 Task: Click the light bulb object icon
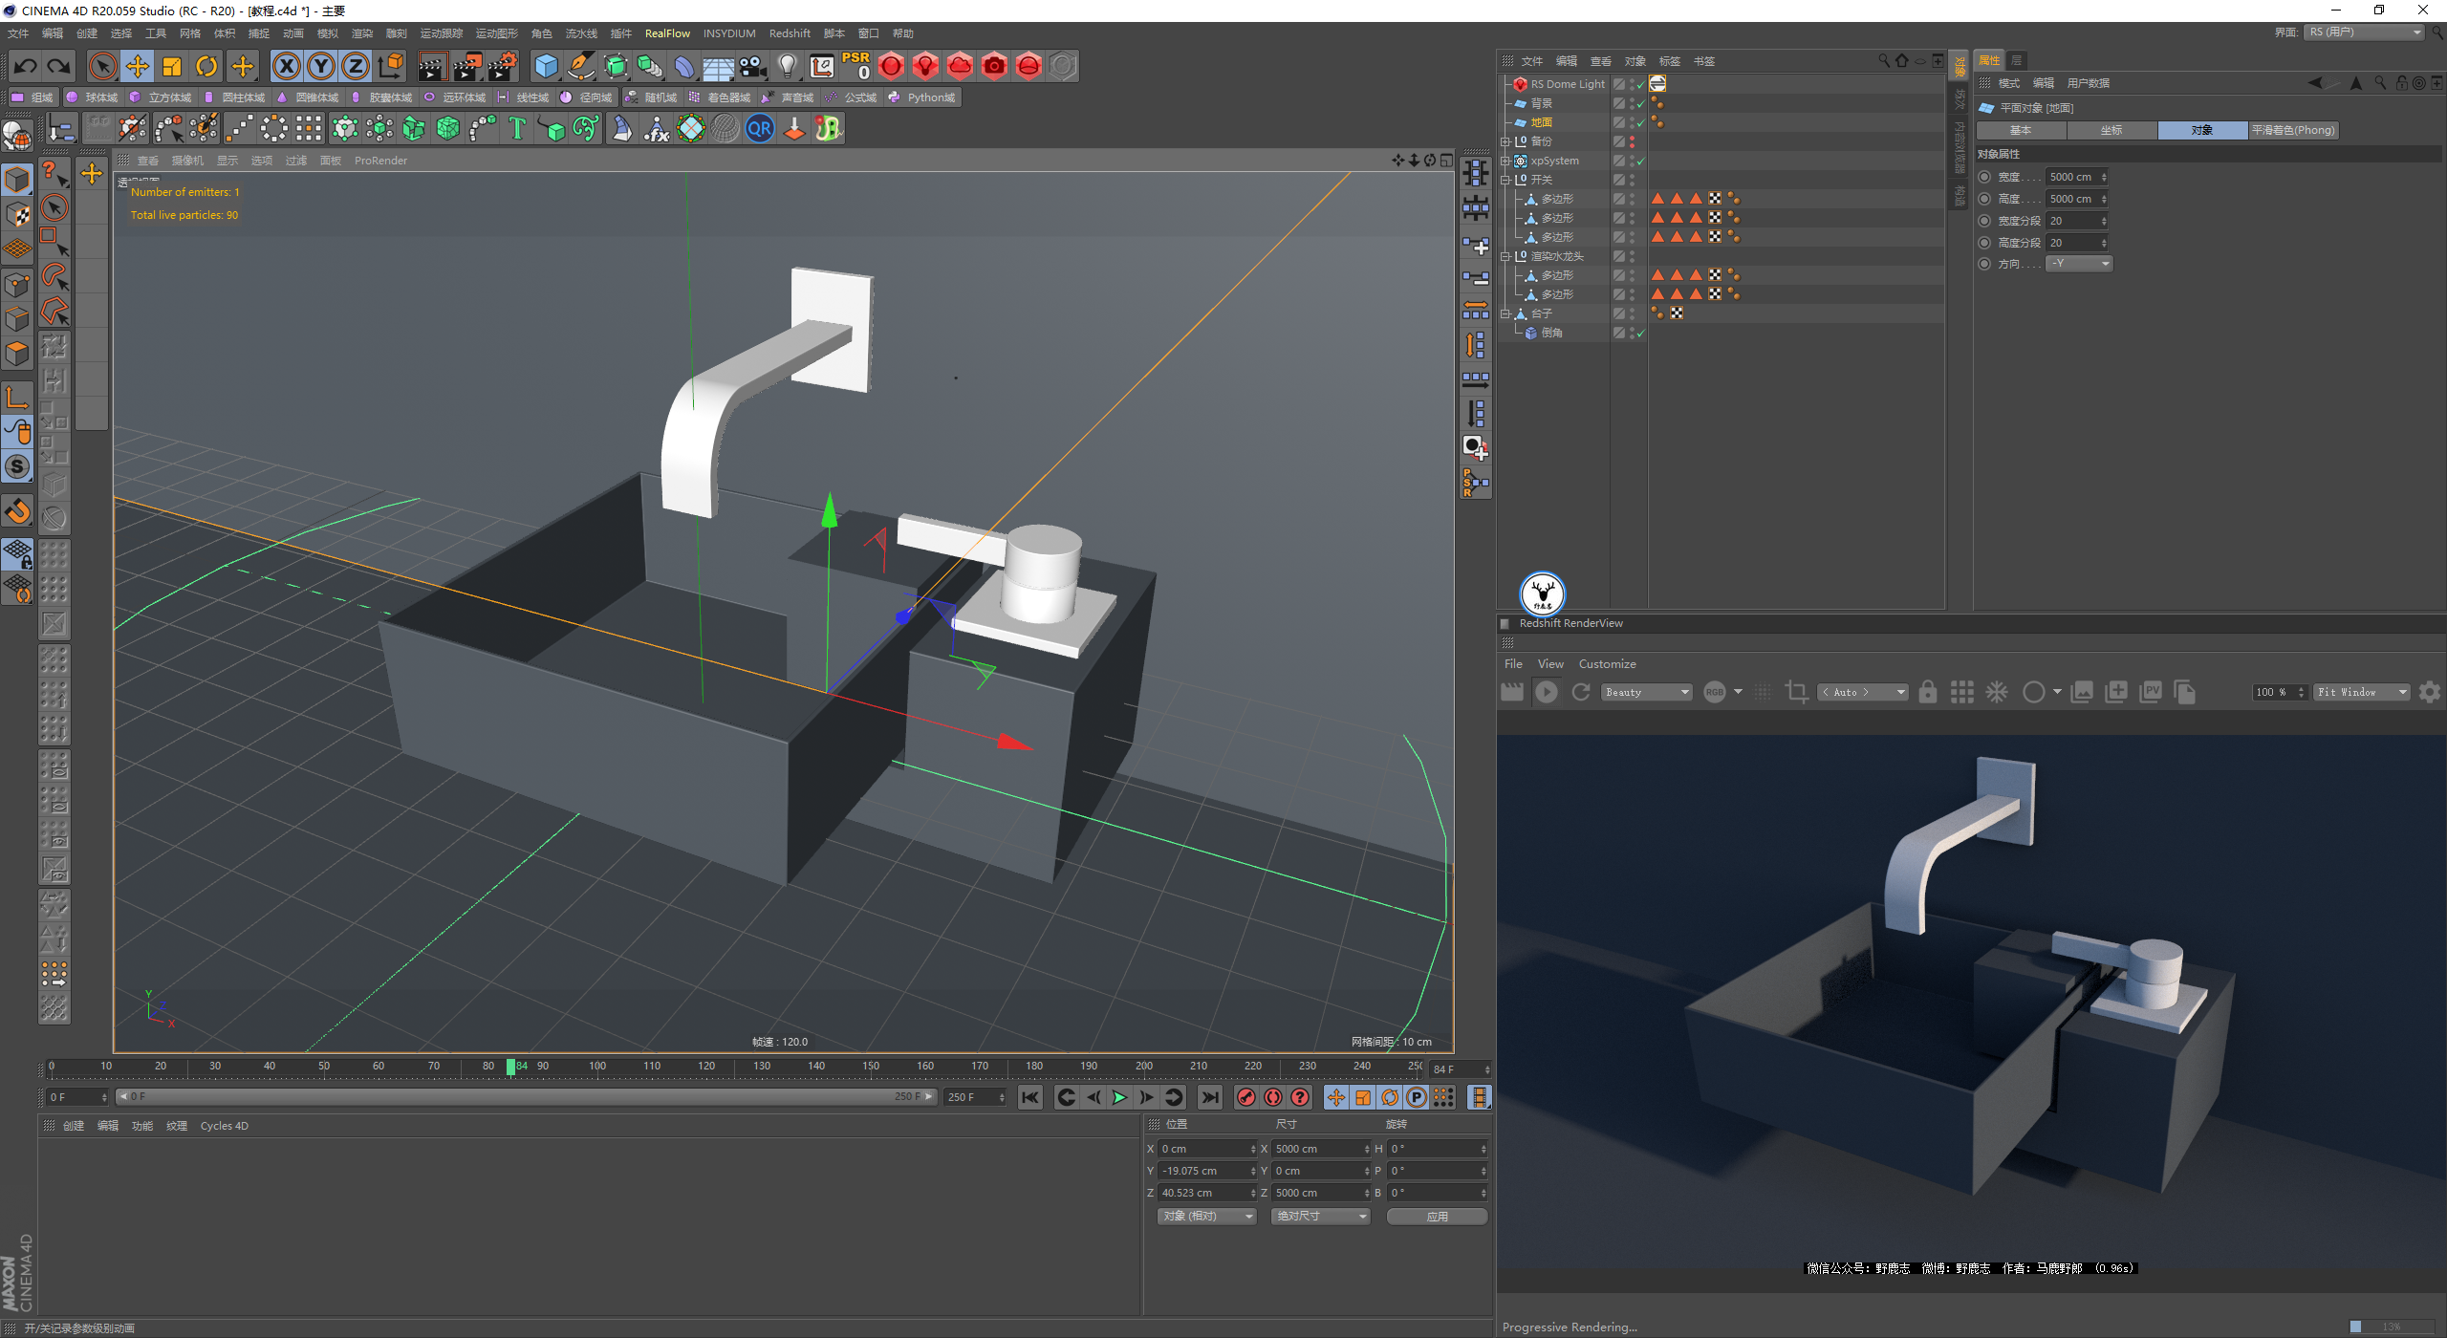pyautogui.click(x=787, y=66)
